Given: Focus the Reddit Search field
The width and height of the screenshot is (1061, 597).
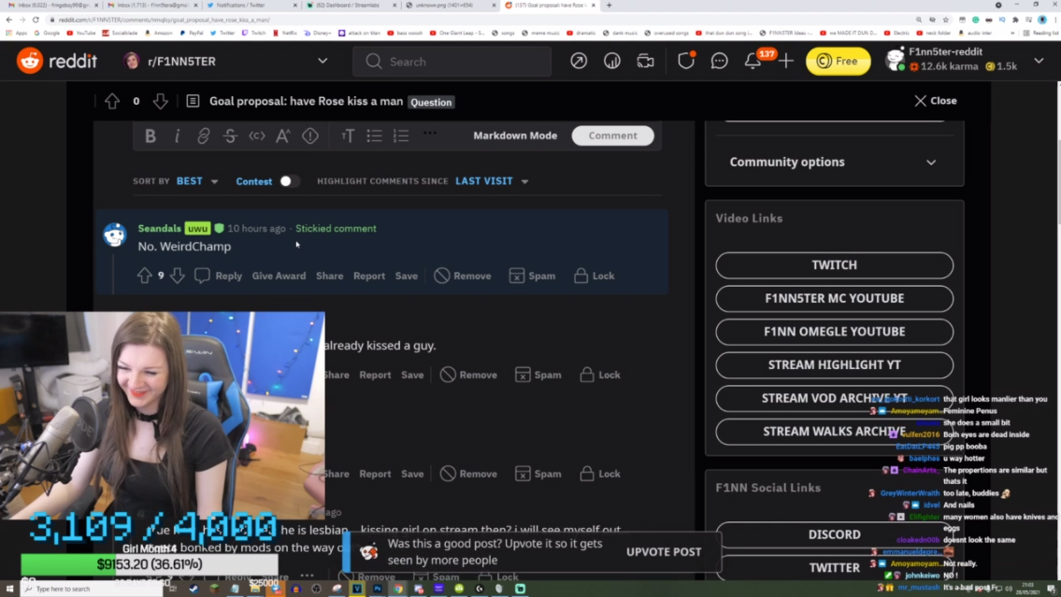Looking at the screenshot, I should (x=452, y=62).
